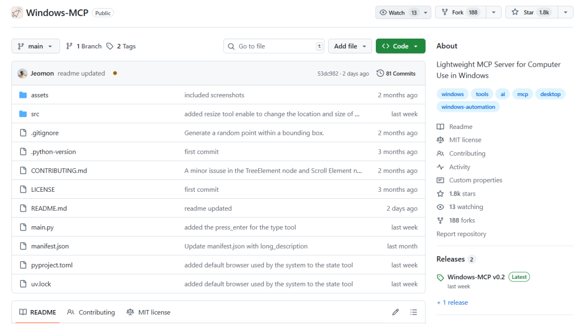Open the Add file dropdown
Viewport: 580px width, 324px height.
pyautogui.click(x=350, y=46)
